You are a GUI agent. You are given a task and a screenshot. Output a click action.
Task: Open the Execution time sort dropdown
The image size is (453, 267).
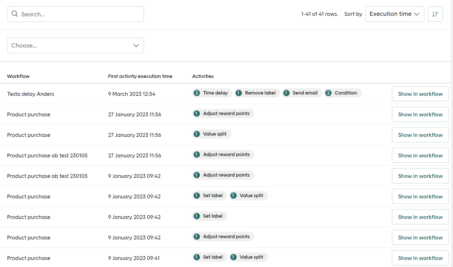[395, 14]
